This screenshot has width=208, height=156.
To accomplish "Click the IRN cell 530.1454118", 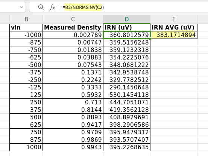I will click(127, 95).
